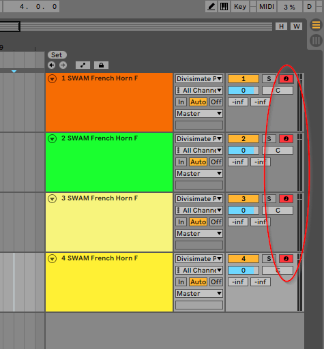The height and width of the screenshot is (349, 324).
Task: Solo track 2 with S button
Action: [x=269, y=139]
